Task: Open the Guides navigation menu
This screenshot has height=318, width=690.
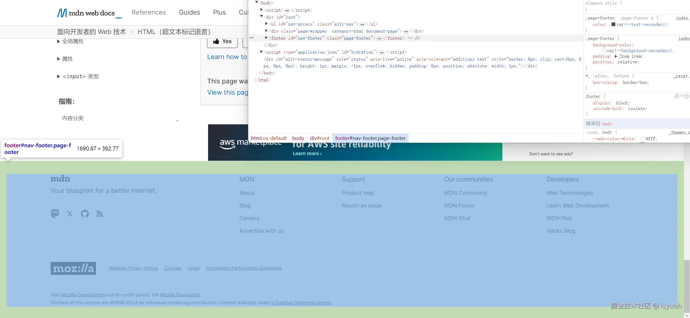Action: click(189, 12)
